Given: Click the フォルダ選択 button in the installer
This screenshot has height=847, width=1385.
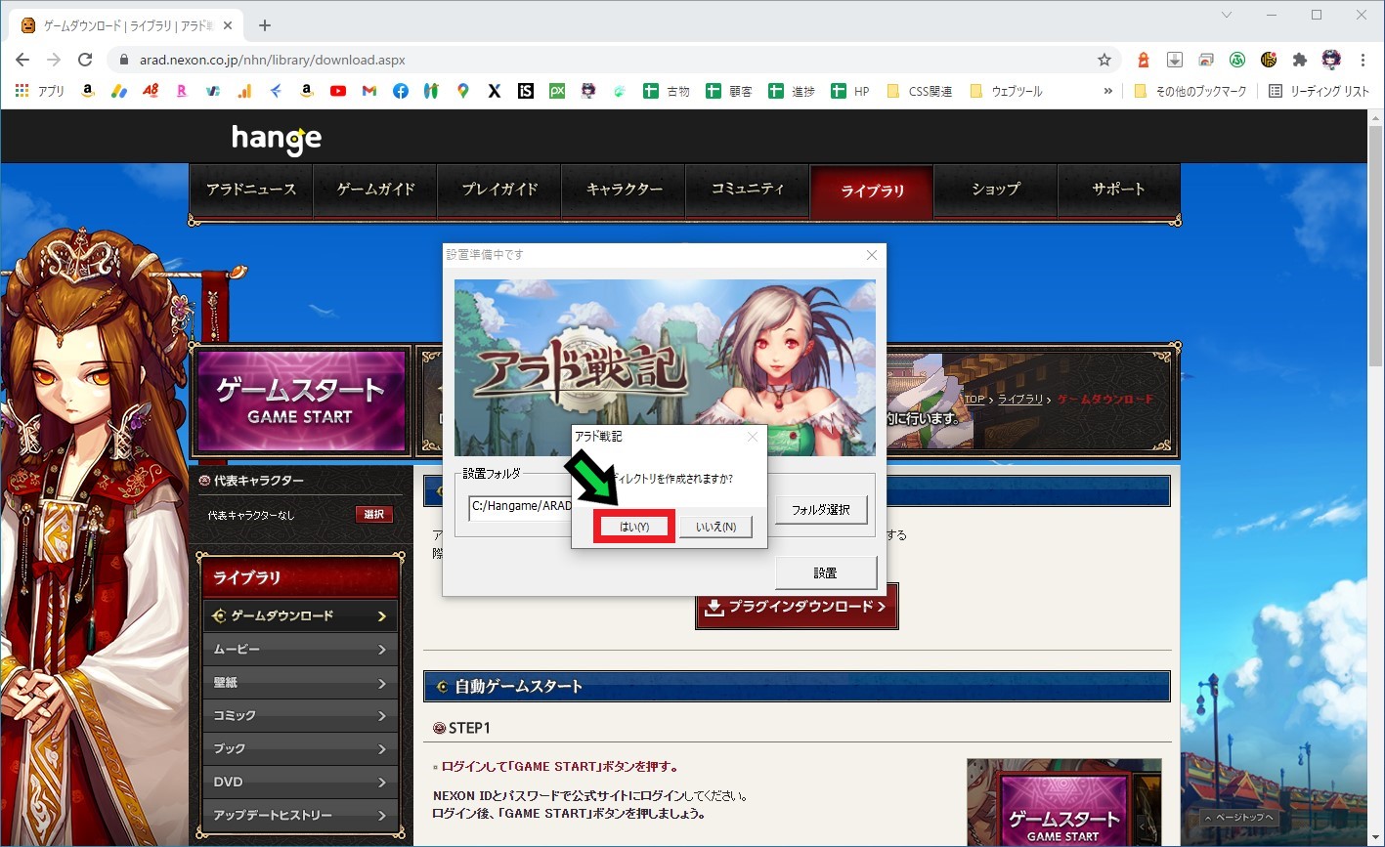Looking at the screenshot, I should [821, 510].
